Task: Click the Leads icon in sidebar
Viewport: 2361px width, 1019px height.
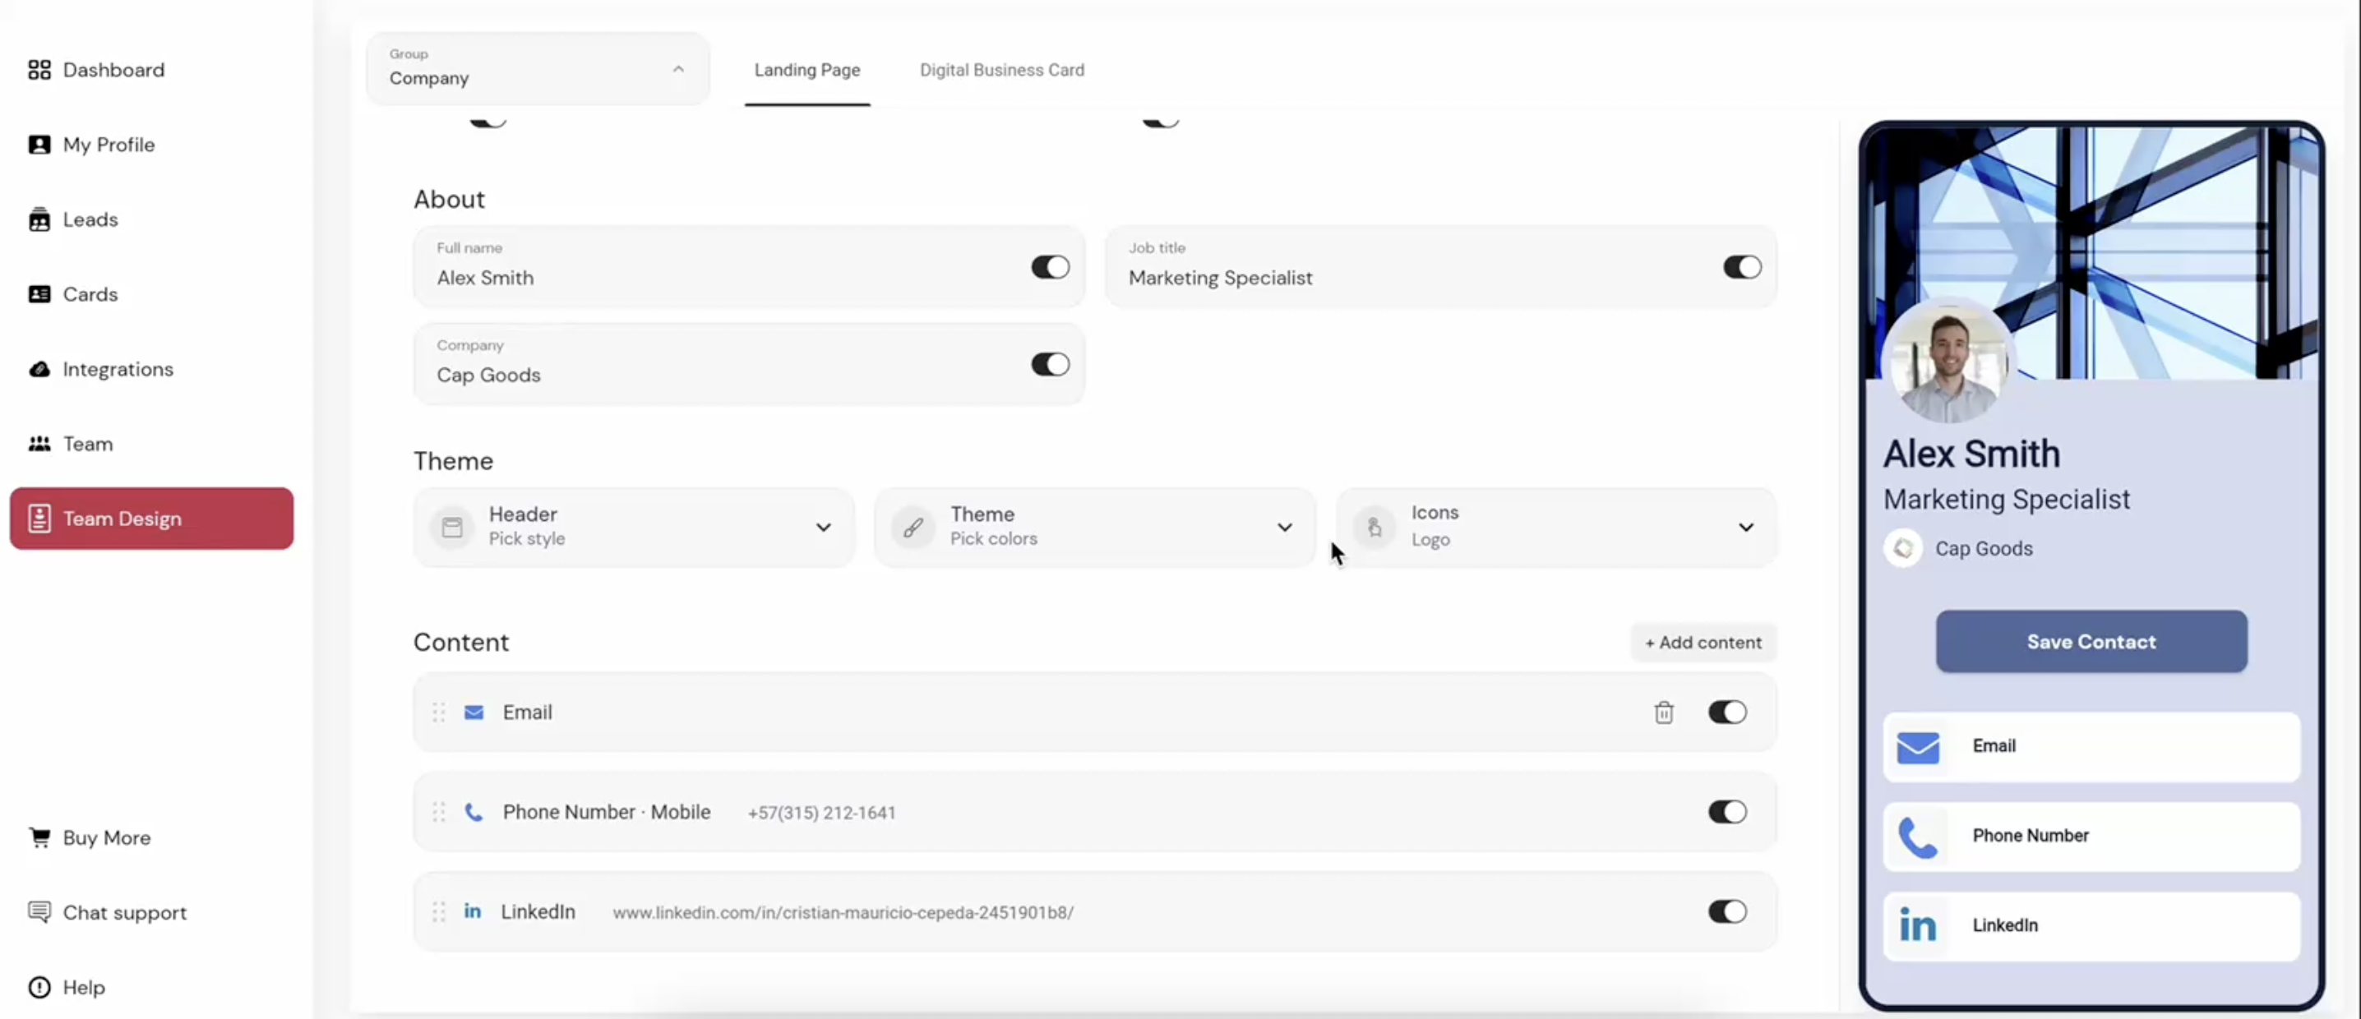Action: point(39,220)
